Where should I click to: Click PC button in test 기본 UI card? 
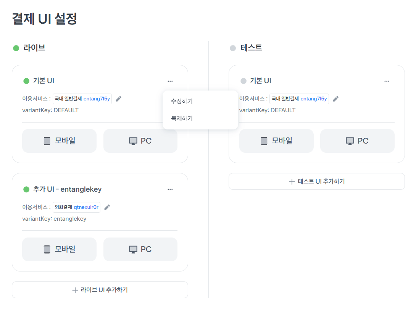(357, 141)
